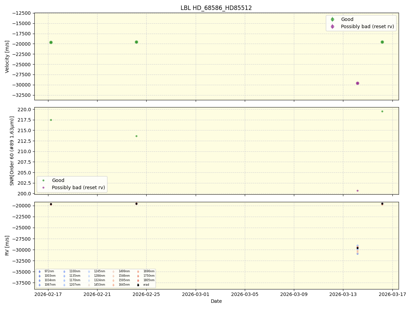The height and width of the screenshot is (309, 412).
Task: Click the 1499nm marker in the legend
Action: tap(113, 271)
